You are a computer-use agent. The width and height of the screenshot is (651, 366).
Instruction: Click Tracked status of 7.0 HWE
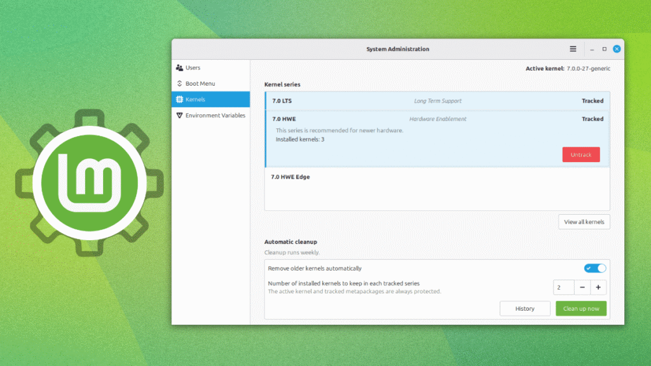[x=593, y=119]
